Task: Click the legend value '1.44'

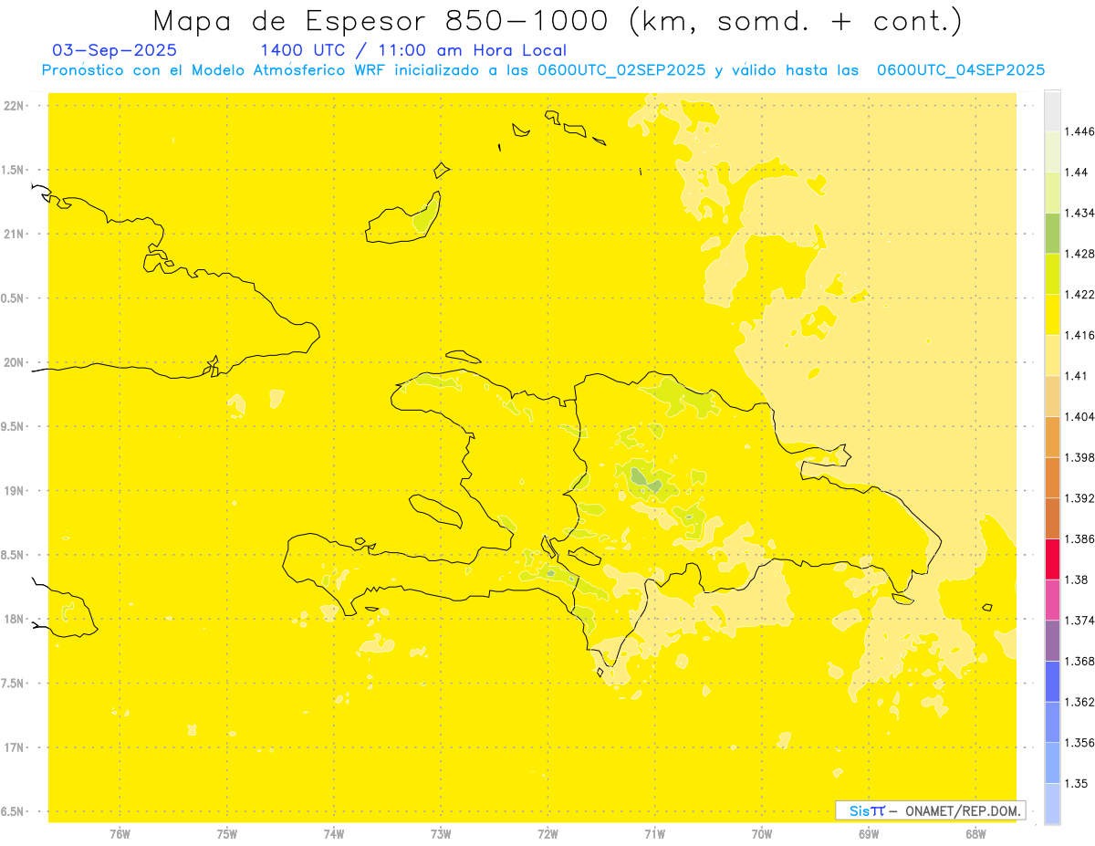Action: click(1078, 172)
